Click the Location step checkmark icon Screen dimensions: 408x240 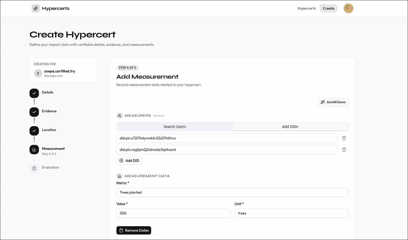tap(34, 131)
